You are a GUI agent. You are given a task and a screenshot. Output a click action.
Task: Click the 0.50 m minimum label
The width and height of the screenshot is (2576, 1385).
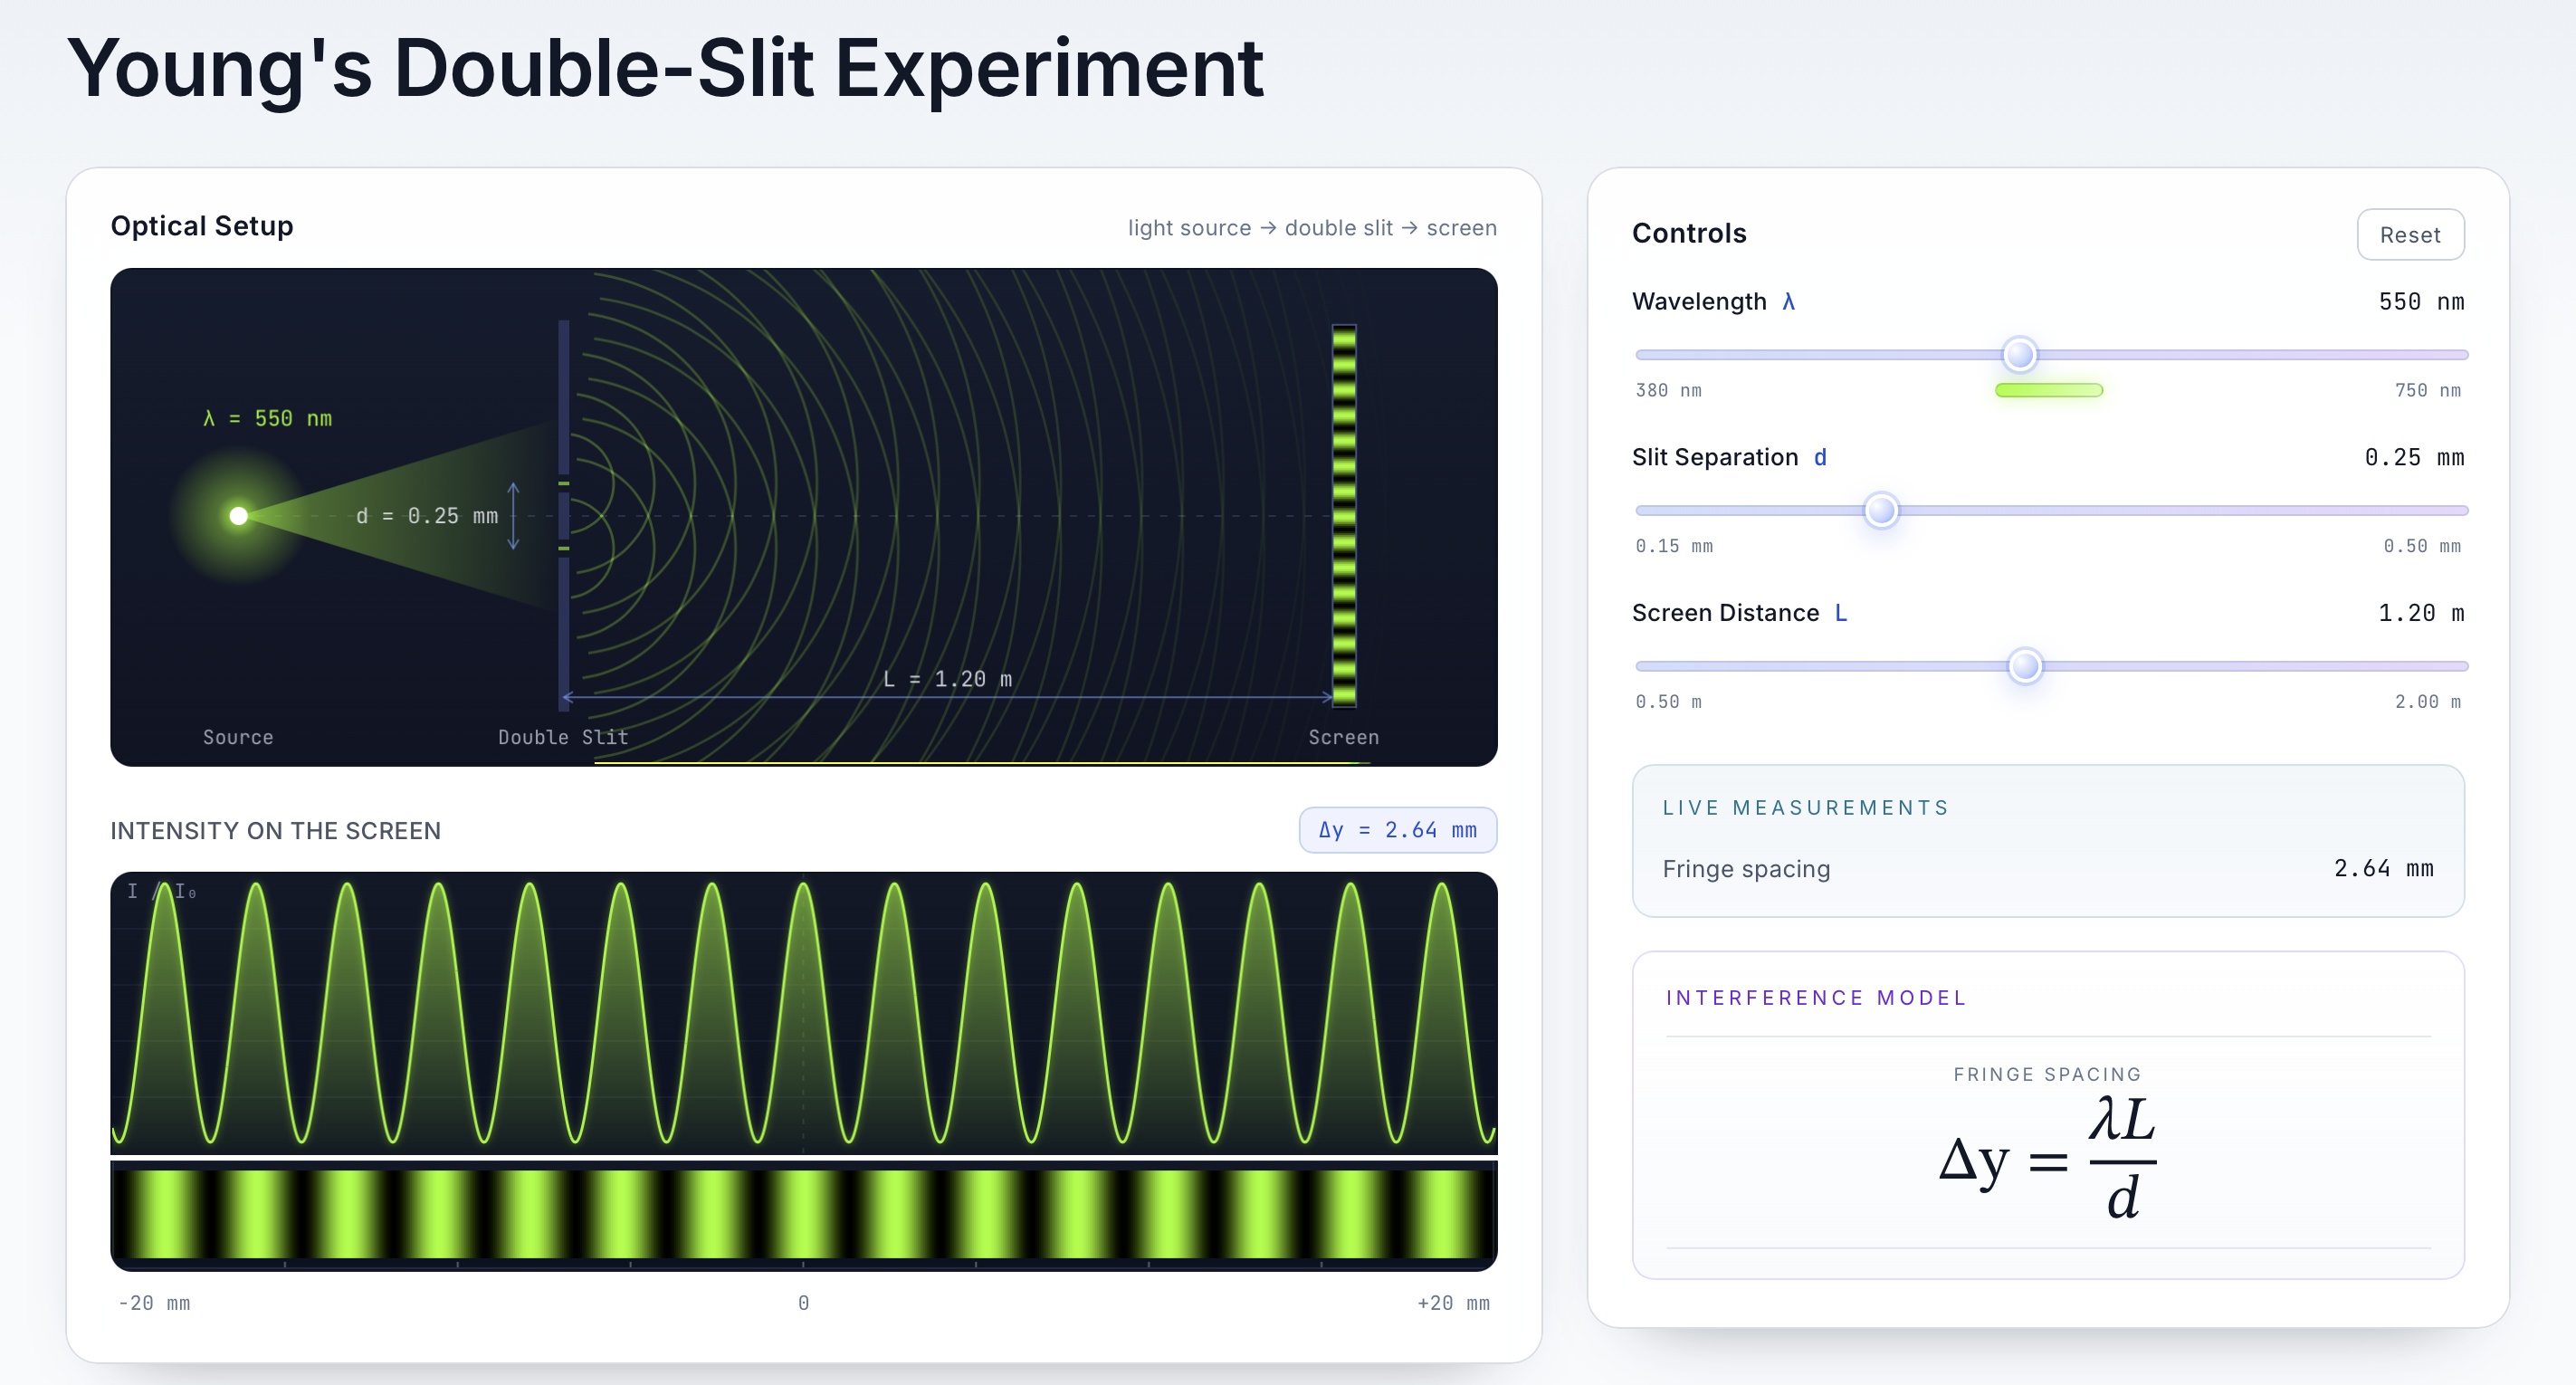(1668, 702)
